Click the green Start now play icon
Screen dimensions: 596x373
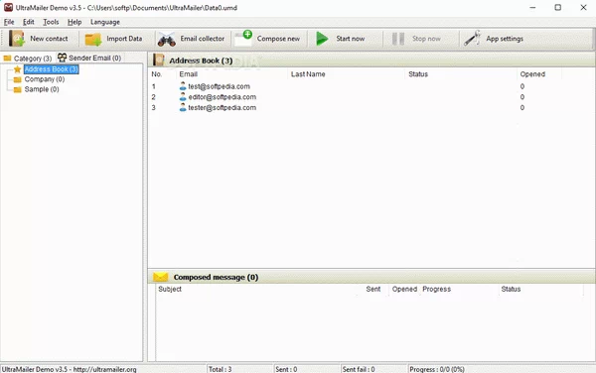(x=322, y=39)
